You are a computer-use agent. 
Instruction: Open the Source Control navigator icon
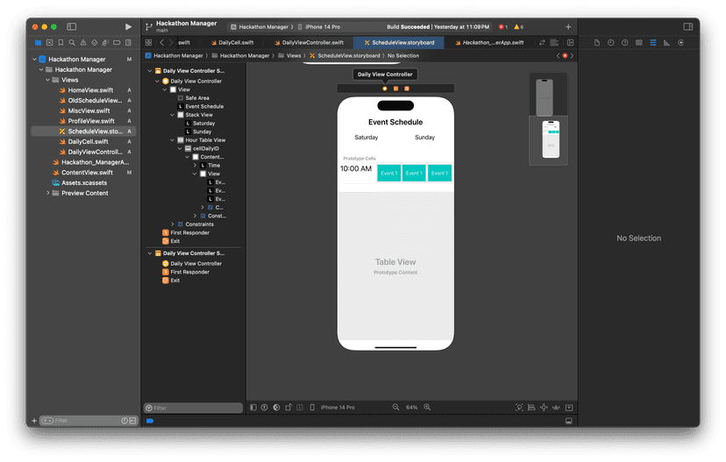49,42
